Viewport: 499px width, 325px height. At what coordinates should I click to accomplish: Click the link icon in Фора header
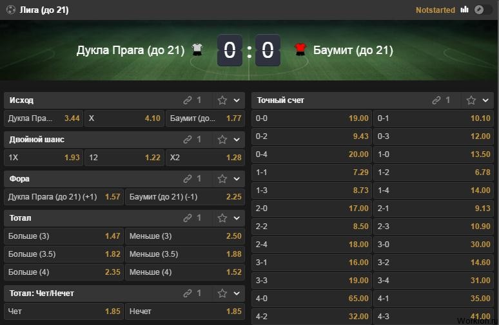pyautogui.click(x=188, y=179)
